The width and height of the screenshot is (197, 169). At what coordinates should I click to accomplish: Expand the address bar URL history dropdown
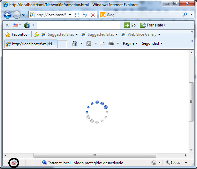click(x=70, y=15)
